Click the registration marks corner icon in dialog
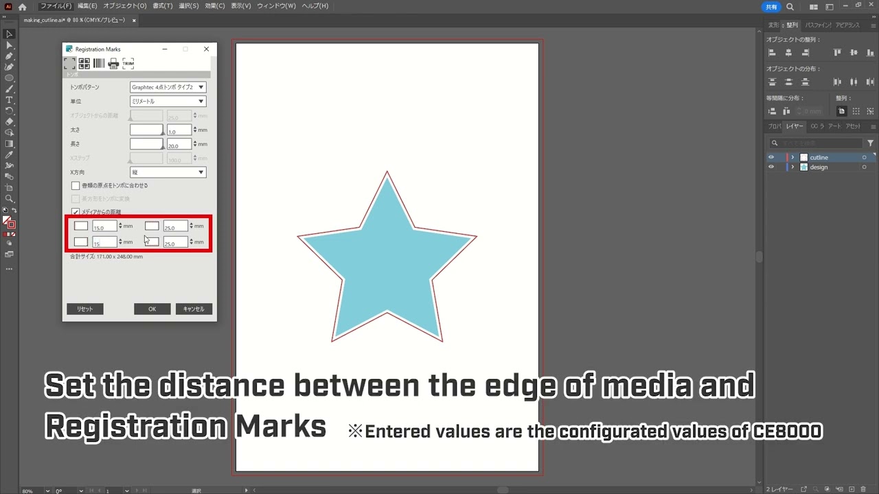 pyautogui.click(x=69, y=63)
